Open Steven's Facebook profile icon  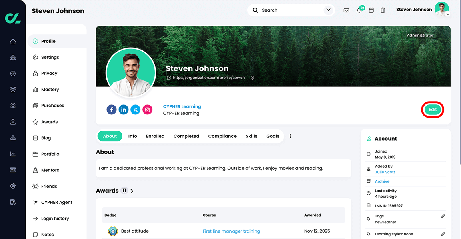tap(111, 109)
